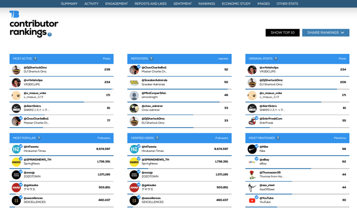The image size is (357, 208).
Task: Open help icon next to contributor rankings
Action: pos(50,35)
